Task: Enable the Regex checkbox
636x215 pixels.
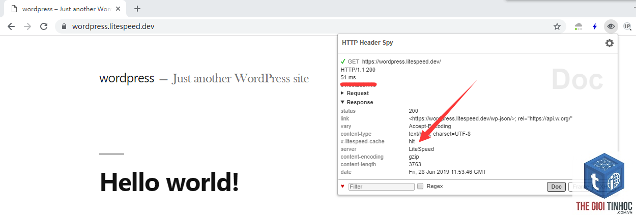Action: pos(420,186)
